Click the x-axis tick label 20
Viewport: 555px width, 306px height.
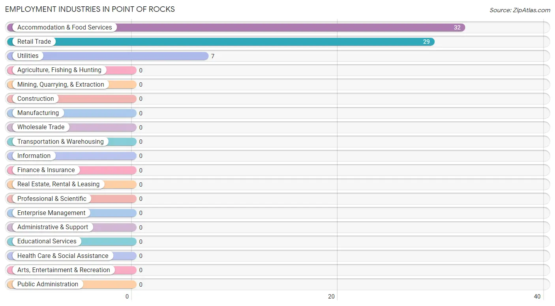click(x=332, y=297)
